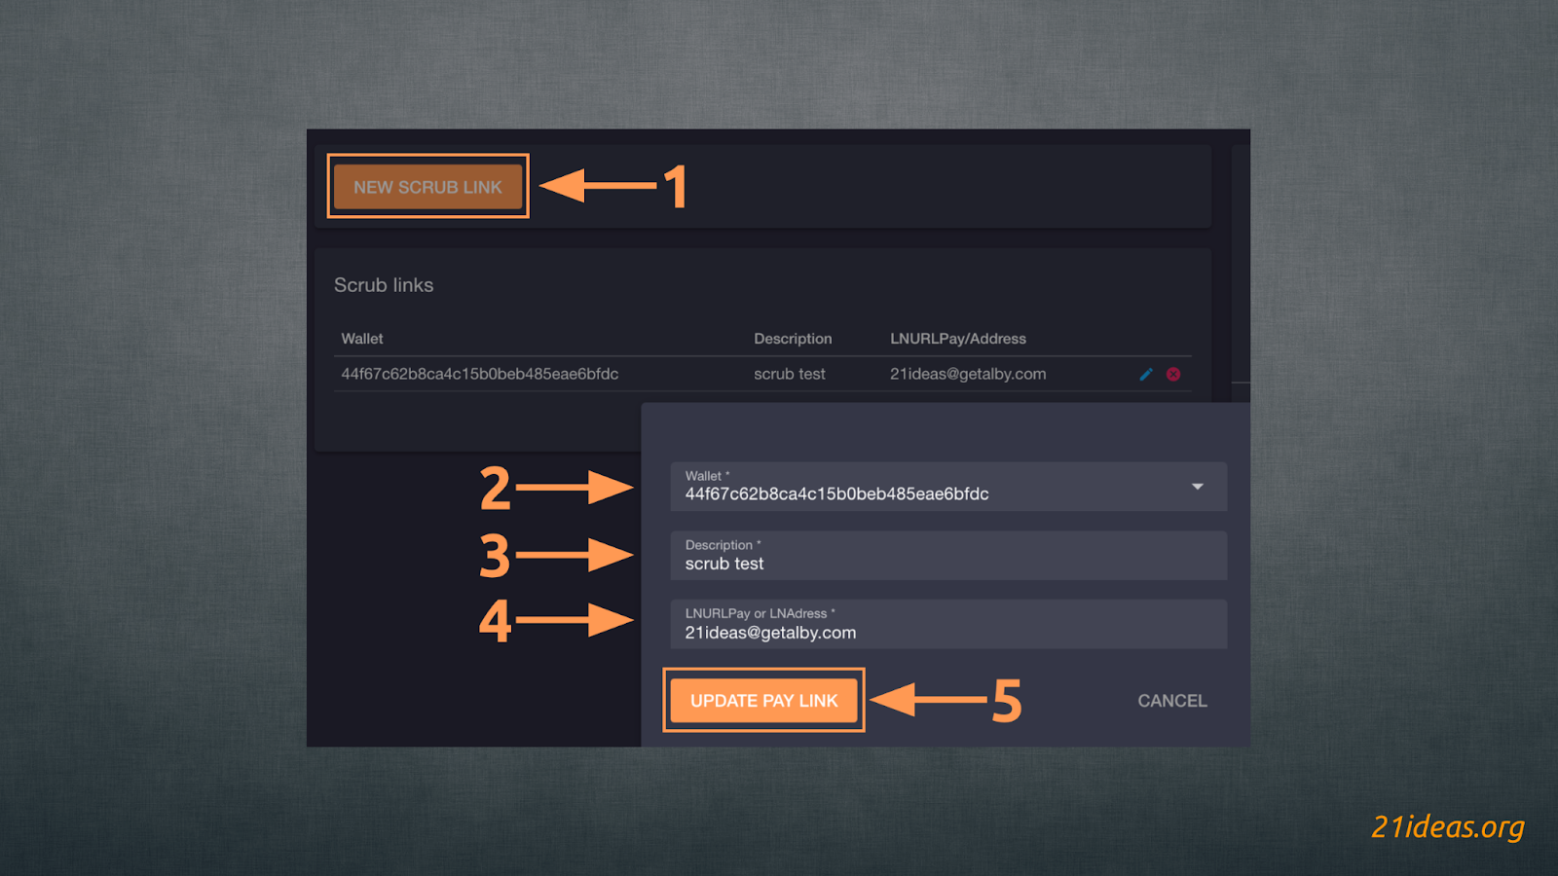
Task: Cancel the scrub link dialog
Action: click(x=1171, y=701)
